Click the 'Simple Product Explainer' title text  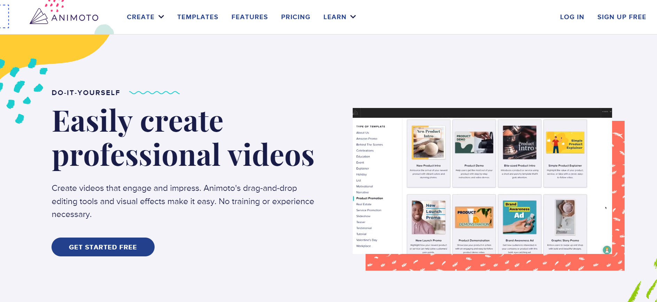point(565,166)
